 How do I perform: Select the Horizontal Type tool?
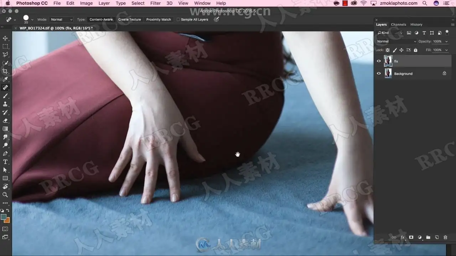click(5, 162)
